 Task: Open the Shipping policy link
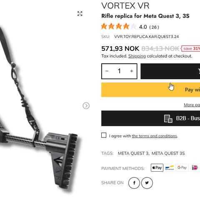point(137,56)
